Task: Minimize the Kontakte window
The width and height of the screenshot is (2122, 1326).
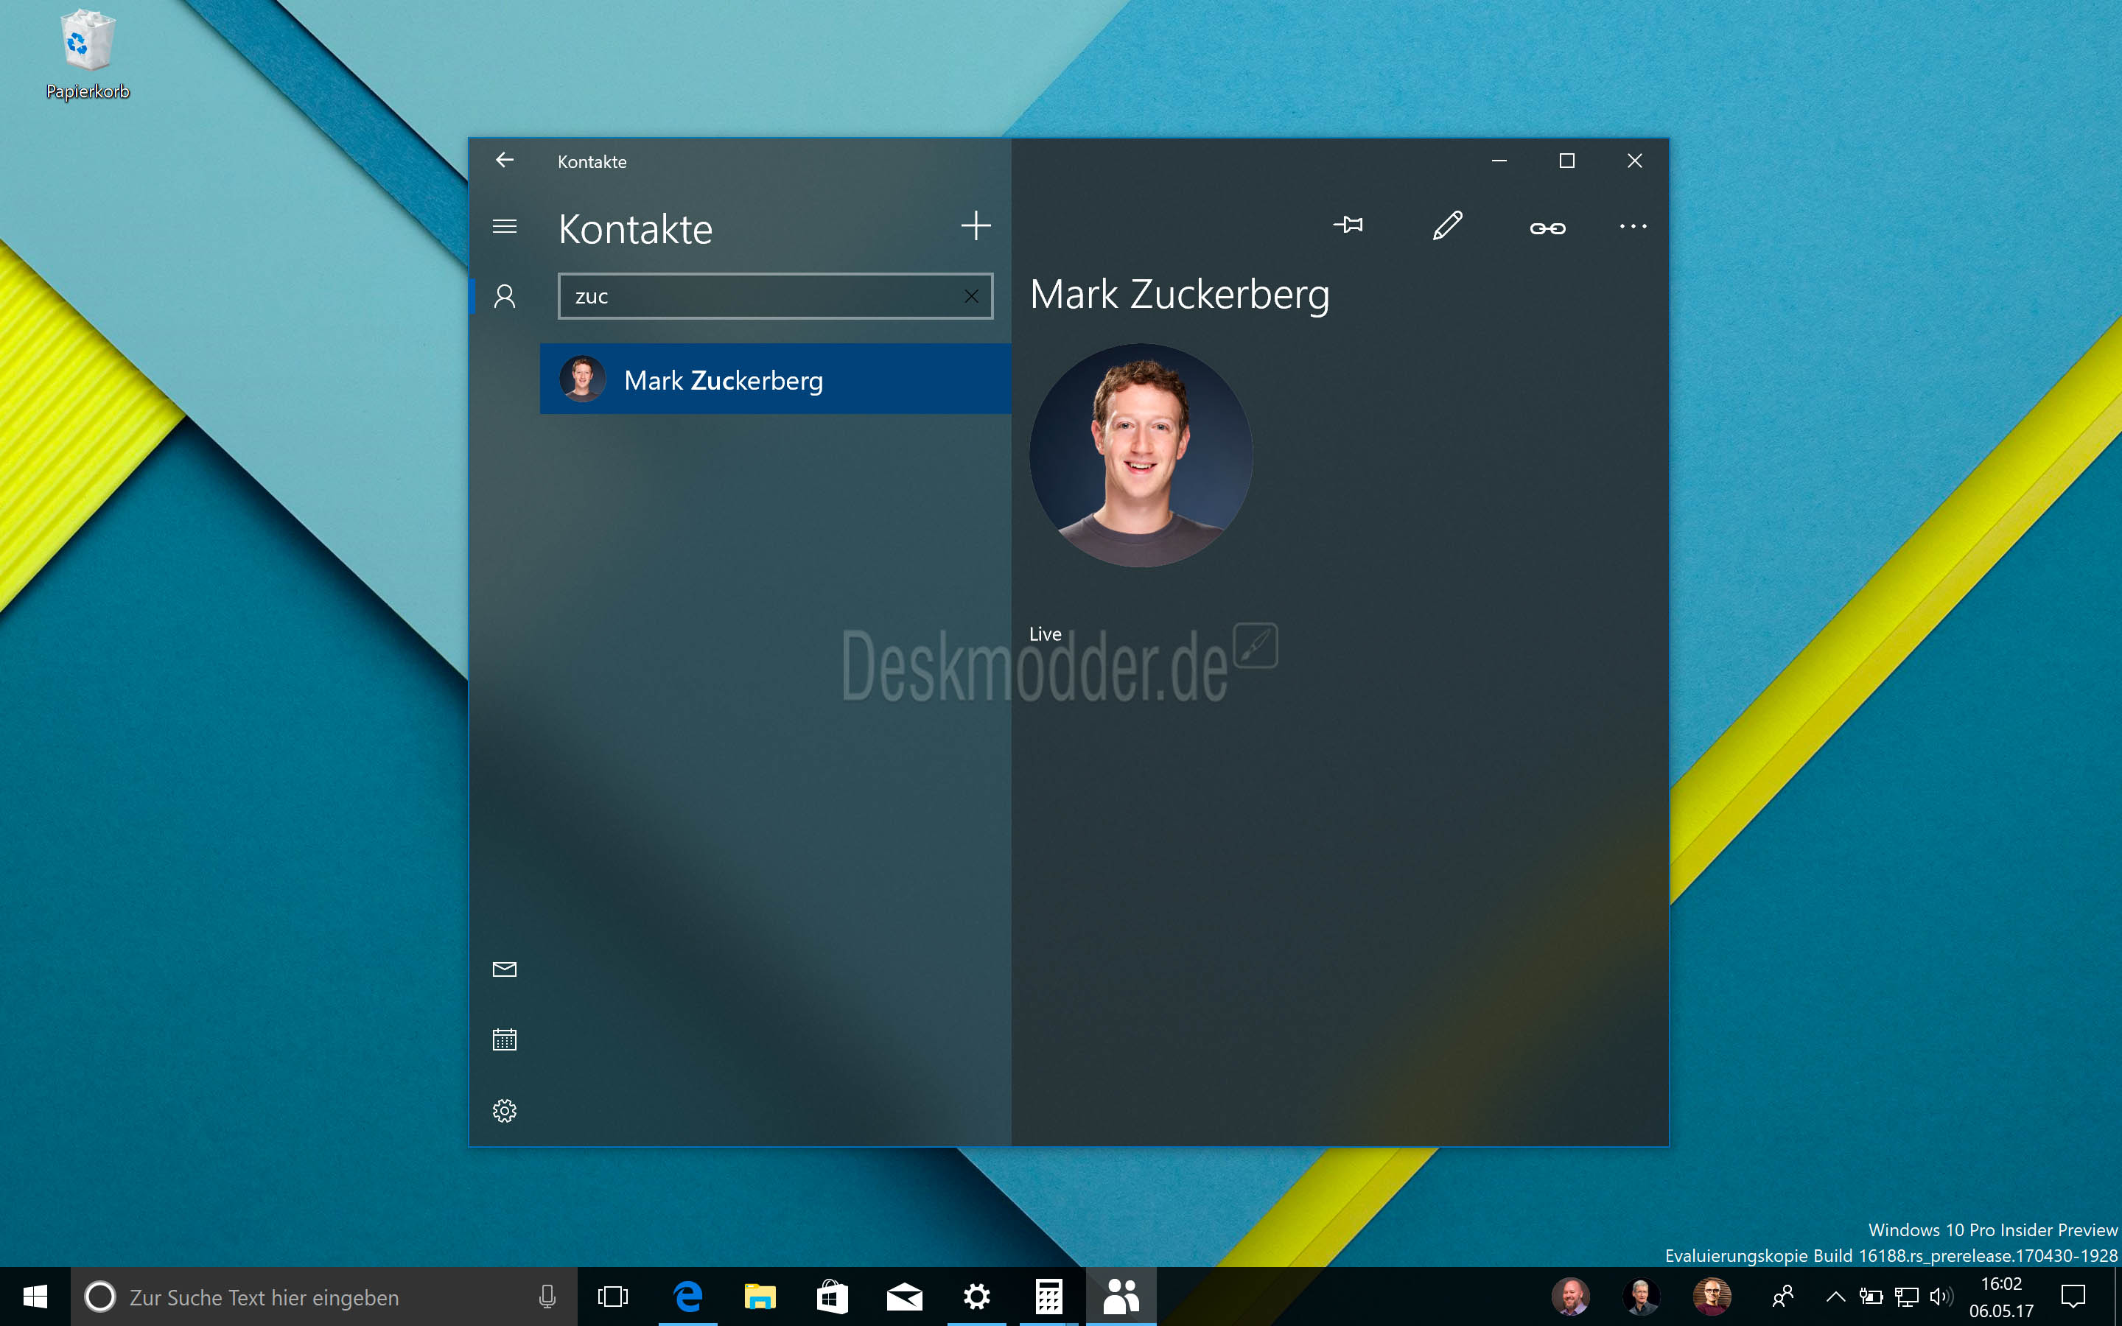Action: pyautogui.click(x=1499, y=161)
